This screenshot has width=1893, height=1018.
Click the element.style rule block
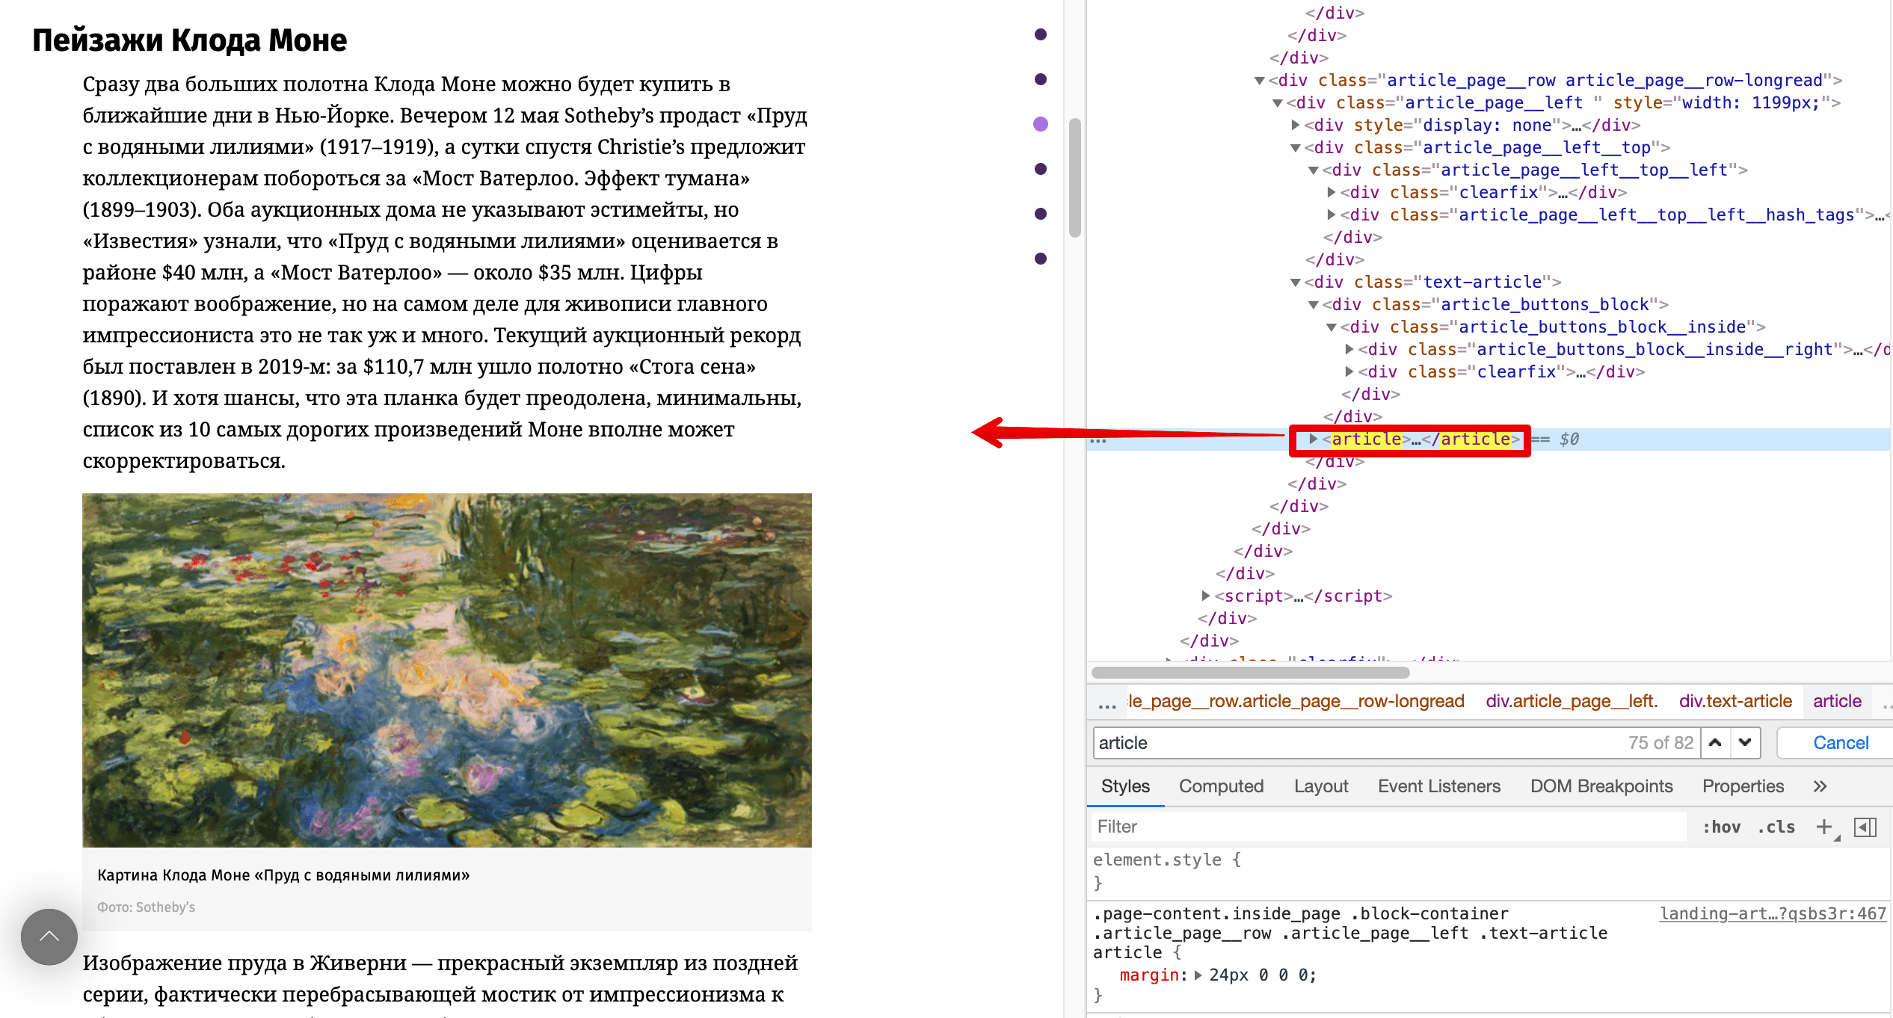1489,872
